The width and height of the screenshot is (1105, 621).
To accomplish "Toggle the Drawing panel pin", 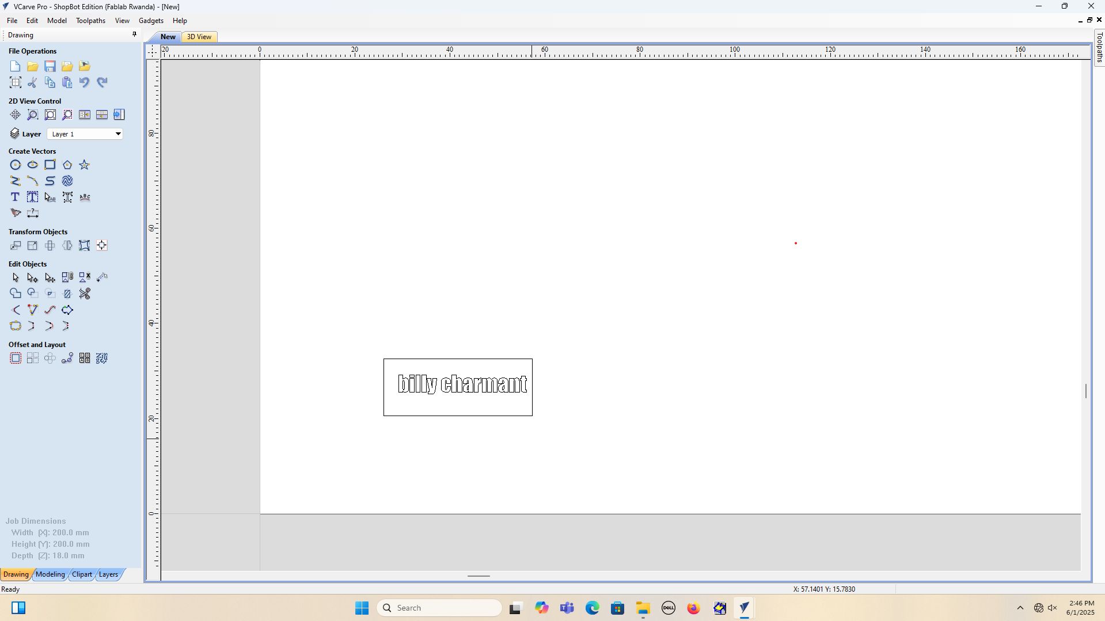I will coord(134,35).
